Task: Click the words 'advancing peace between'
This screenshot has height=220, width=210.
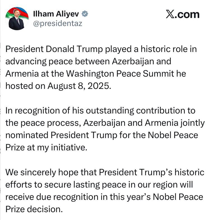Action: tap(58, 61)
